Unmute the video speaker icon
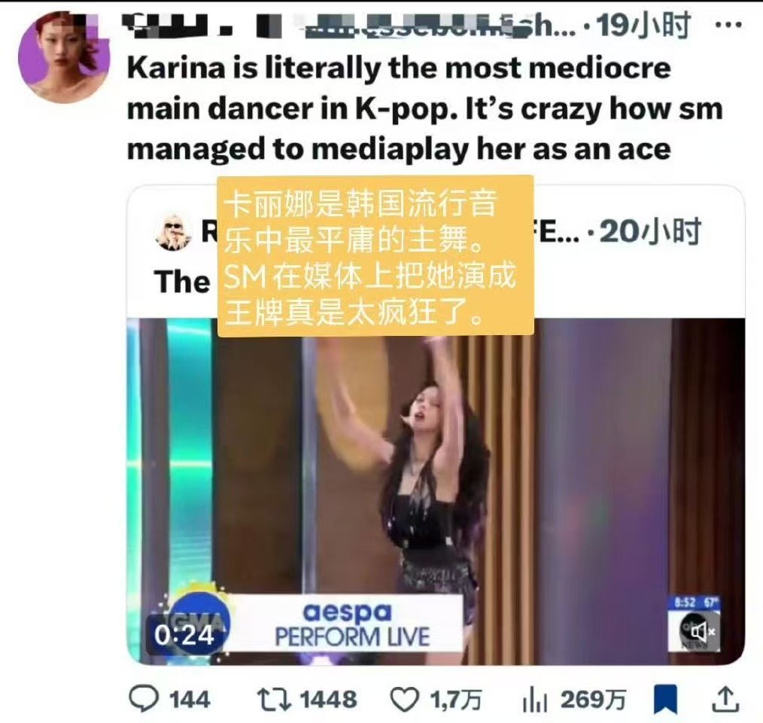 701,631
